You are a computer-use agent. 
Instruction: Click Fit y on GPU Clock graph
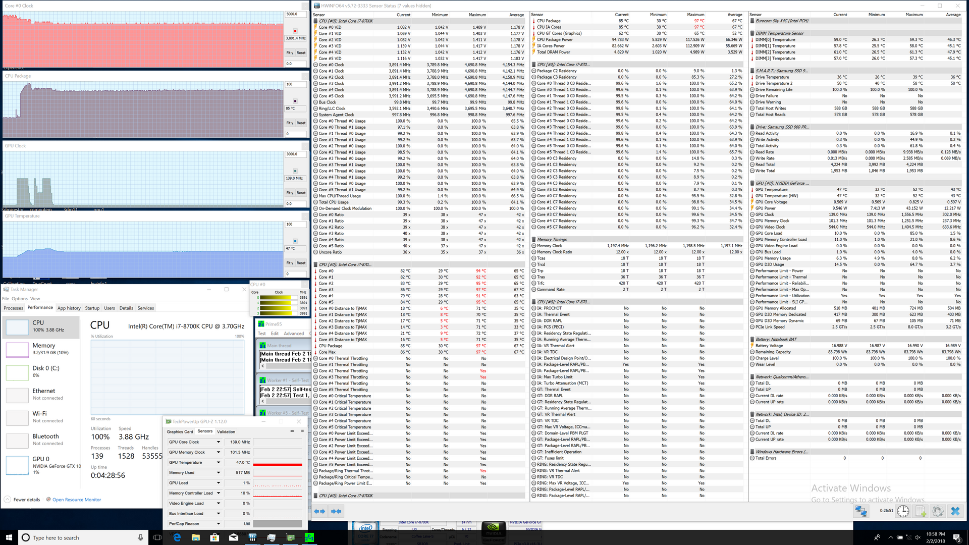(x=290, y=193)
